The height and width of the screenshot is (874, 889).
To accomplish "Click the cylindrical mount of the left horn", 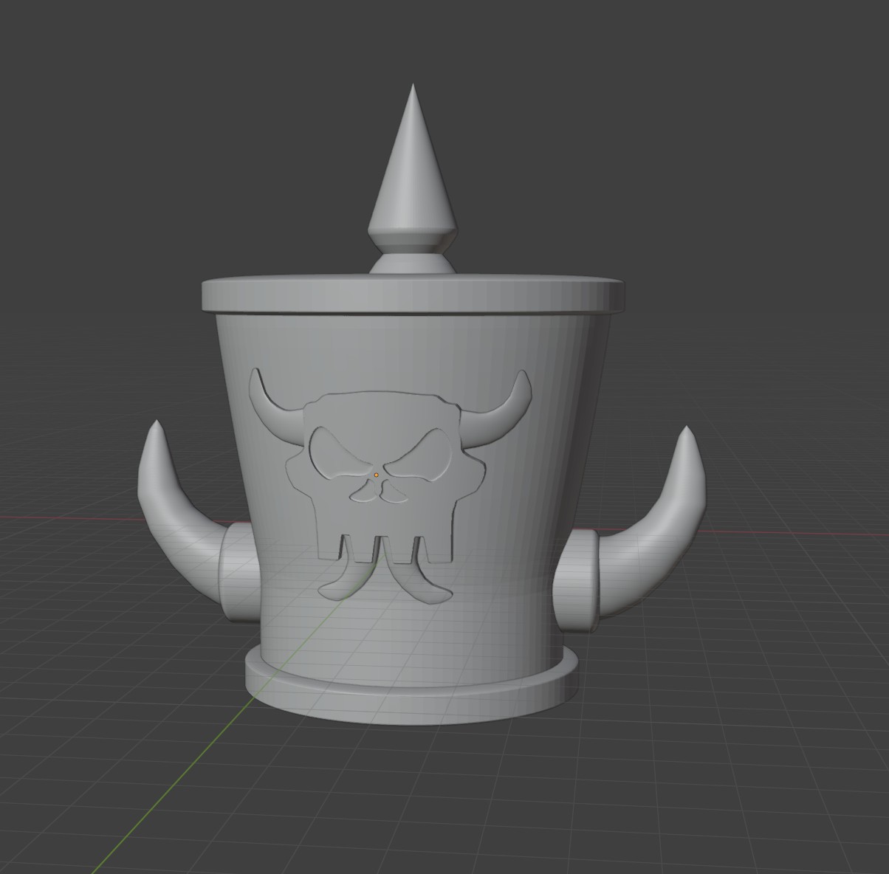I will point(240,572).
